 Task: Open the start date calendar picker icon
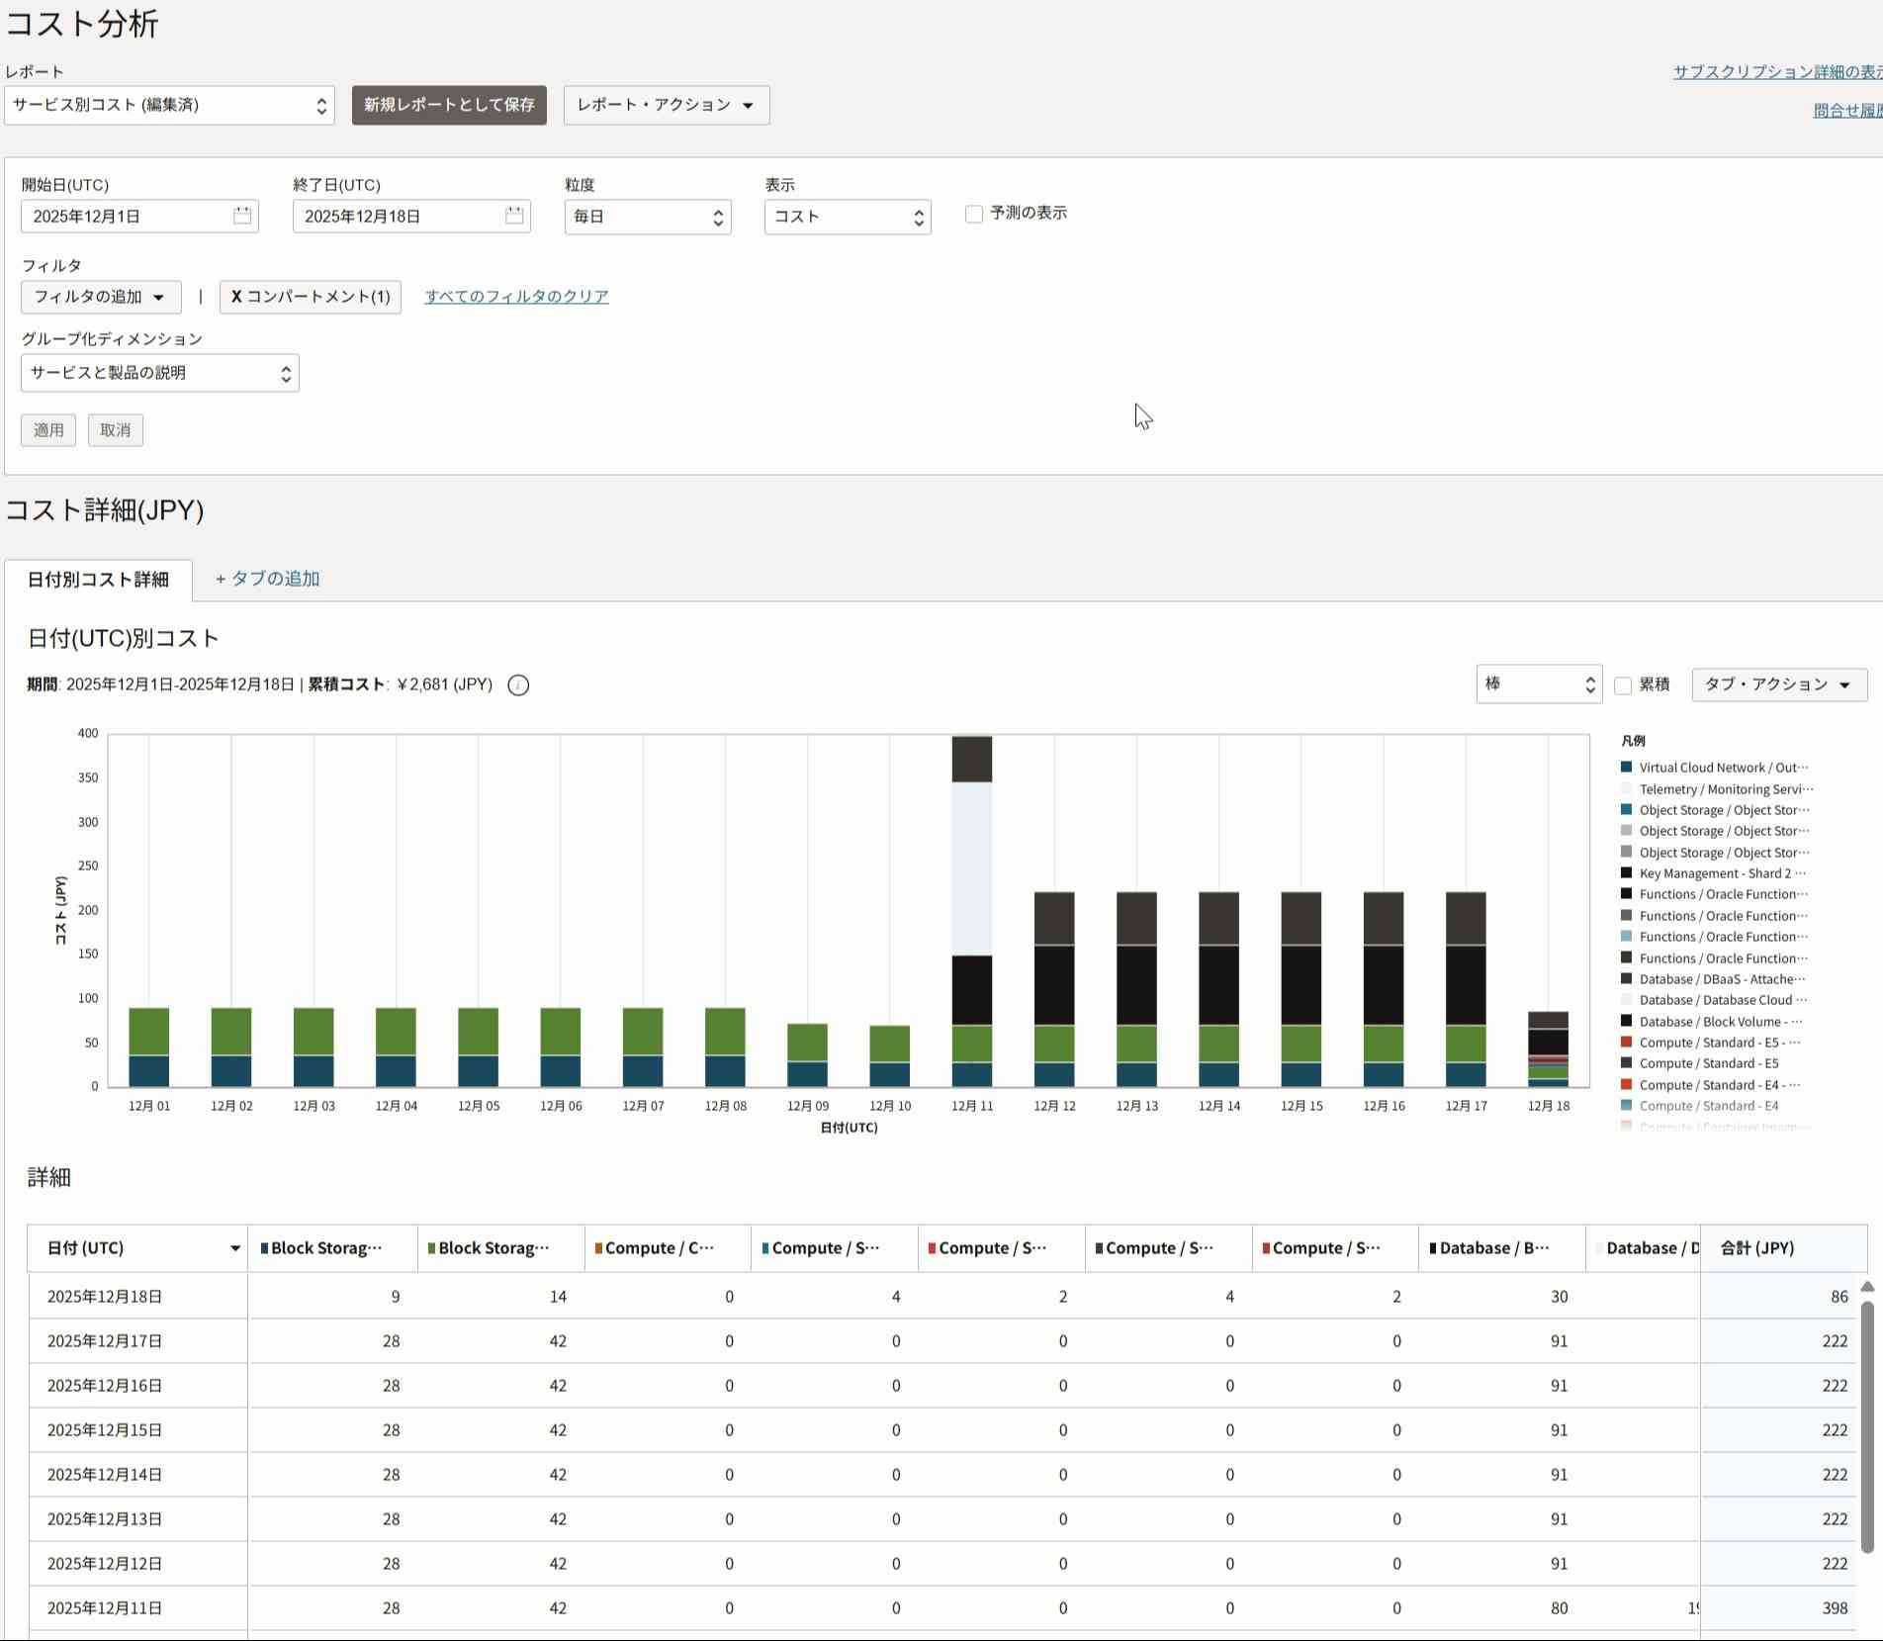[x=242, y=216]
